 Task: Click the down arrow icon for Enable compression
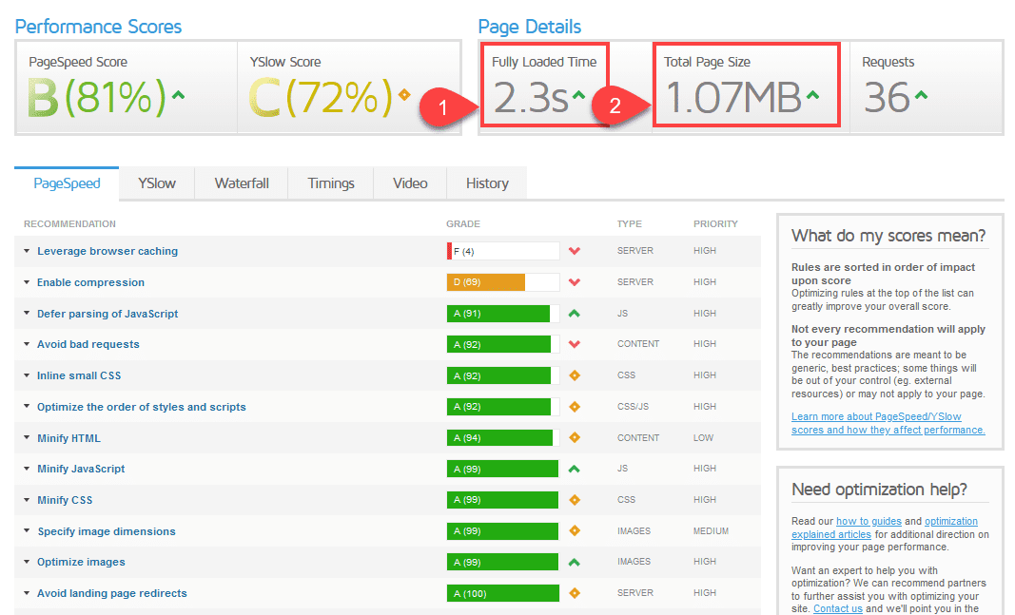point(572,281)
